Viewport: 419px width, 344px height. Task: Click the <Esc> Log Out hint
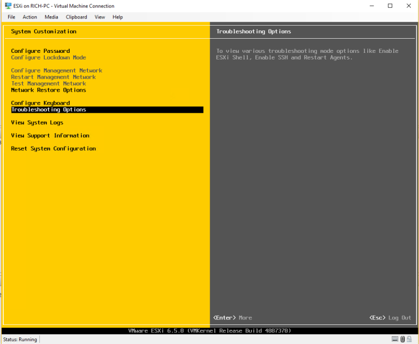click(x=390, y=317)
